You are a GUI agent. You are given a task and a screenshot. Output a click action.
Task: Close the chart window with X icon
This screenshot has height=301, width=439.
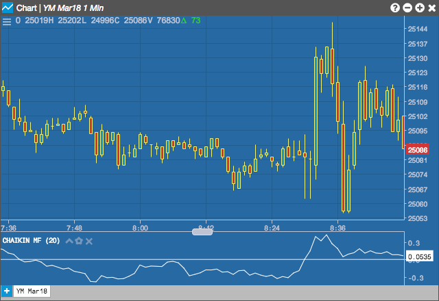coord(432,8)
